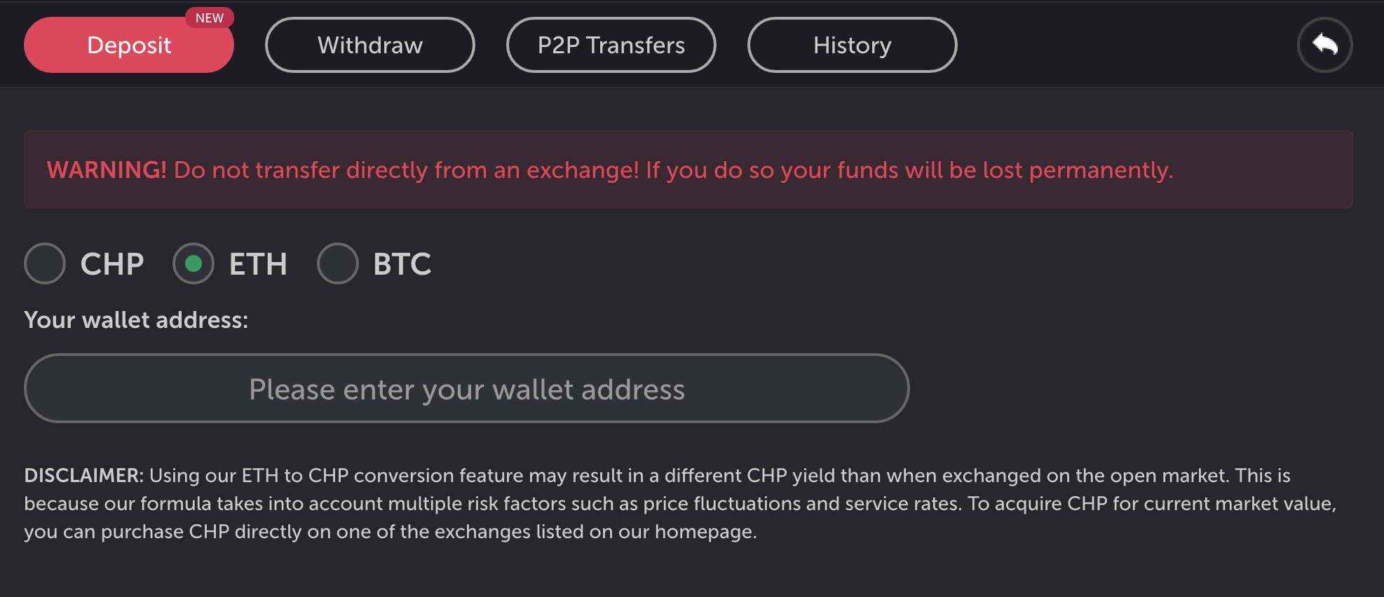Click the 'Your wallet address:' label

pyautogui.click(x=136, y=320)
